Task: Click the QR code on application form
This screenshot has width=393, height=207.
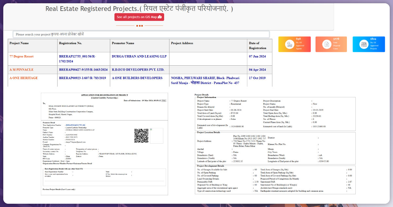Action: point(141,135)
